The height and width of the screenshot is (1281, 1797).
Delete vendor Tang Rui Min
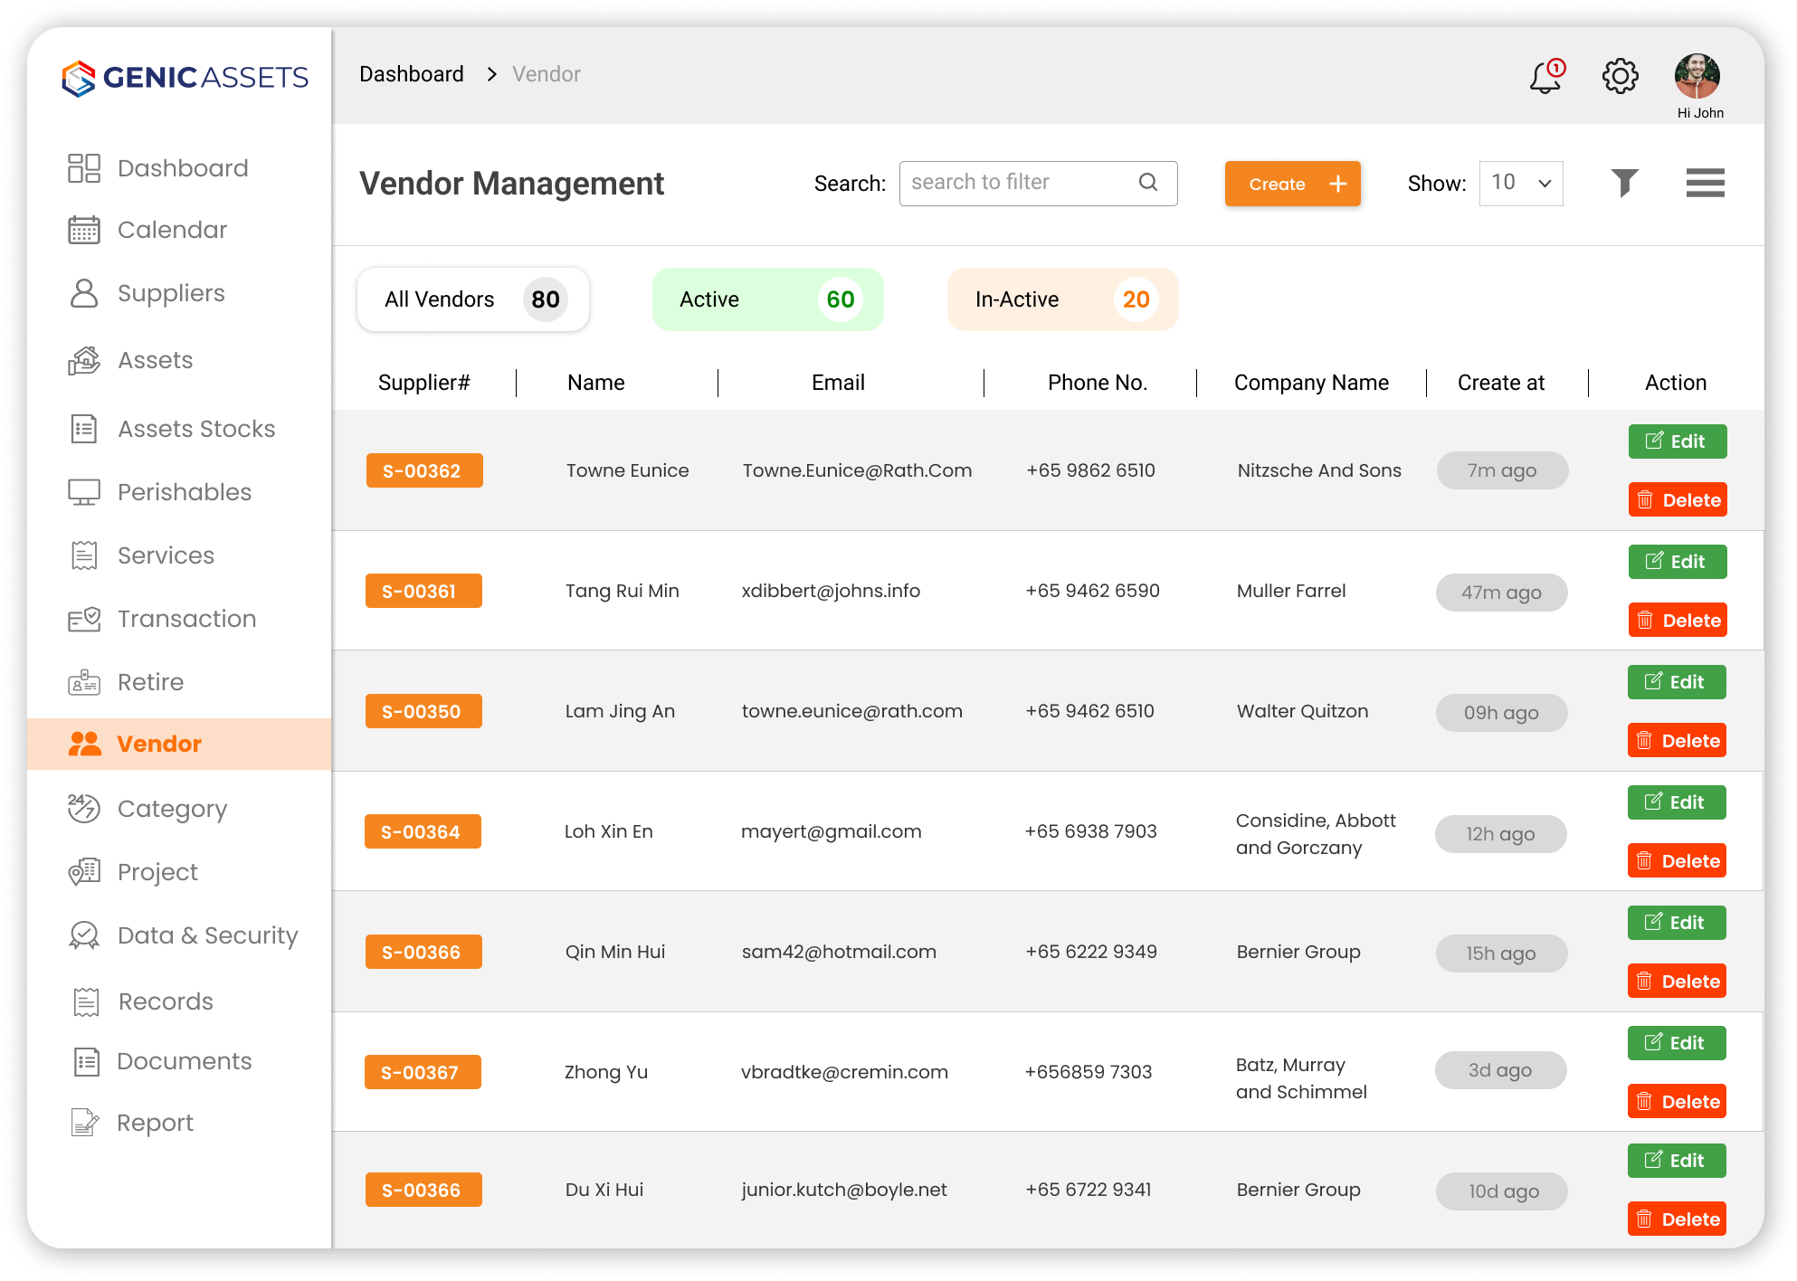tap(1677, 620)
